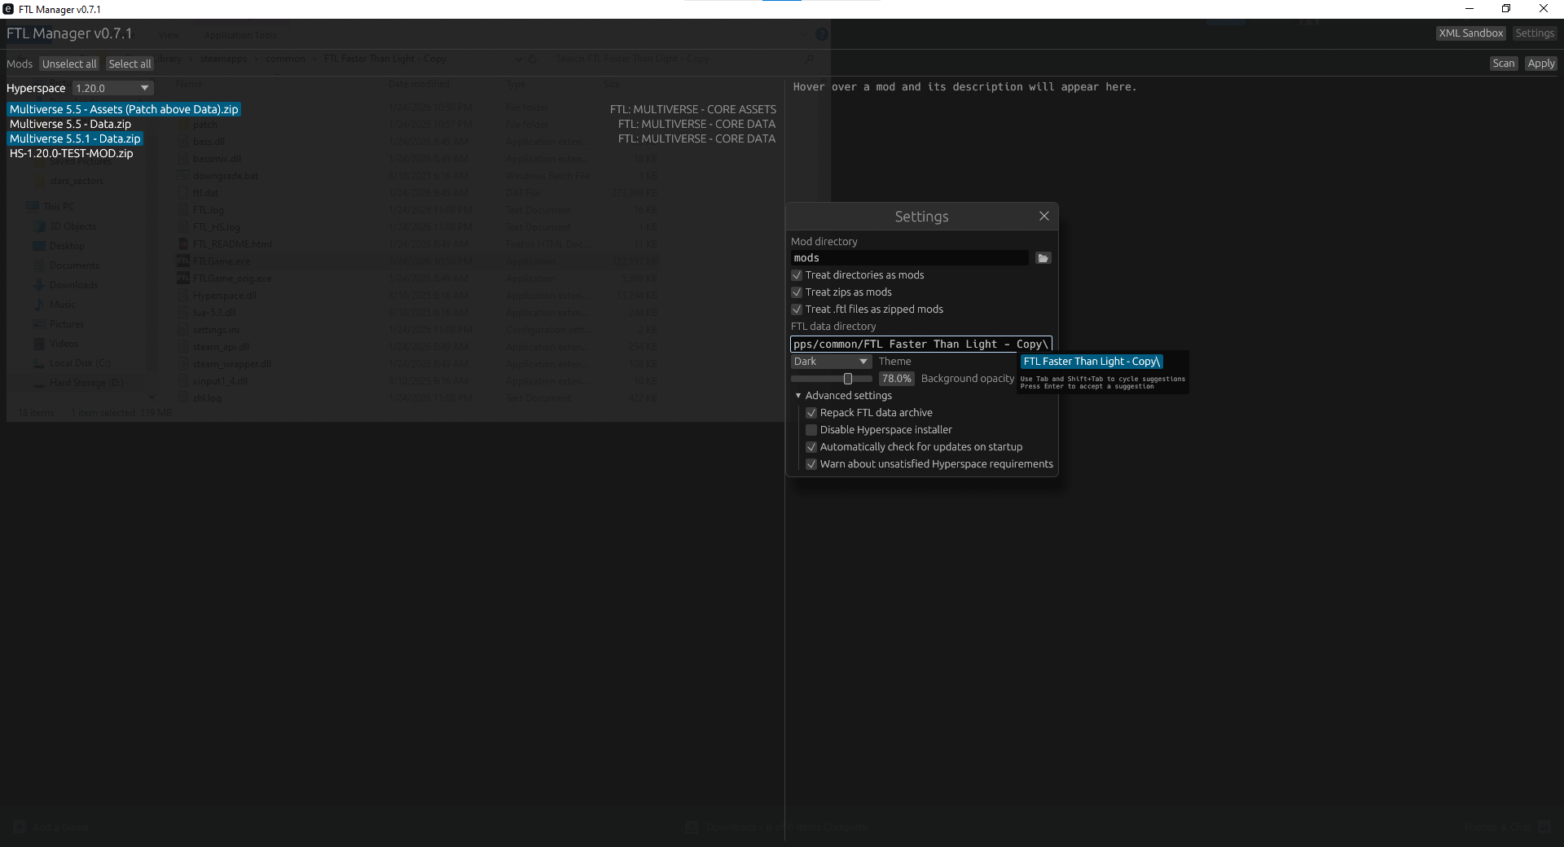Image resolution: width=1564 pixels, height=847 pixels.
Task: Open the Hyperspace version dropdown showing 1.20.0
Action: coord(113,88)
